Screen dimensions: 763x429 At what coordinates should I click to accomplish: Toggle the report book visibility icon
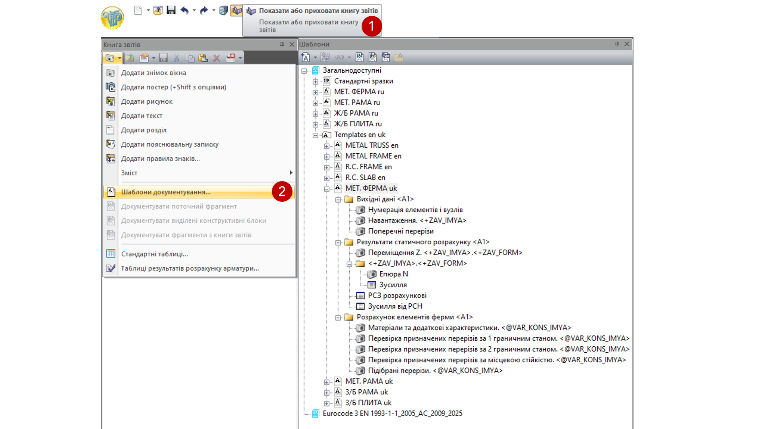[x=237, y=11]
